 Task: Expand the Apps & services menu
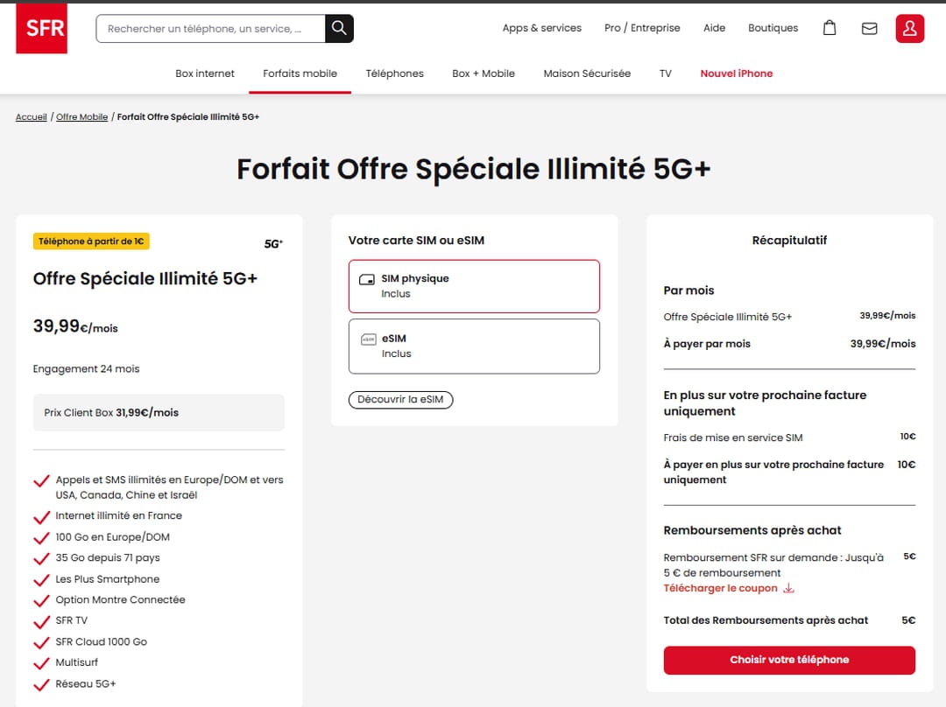[x=541, y=28]
